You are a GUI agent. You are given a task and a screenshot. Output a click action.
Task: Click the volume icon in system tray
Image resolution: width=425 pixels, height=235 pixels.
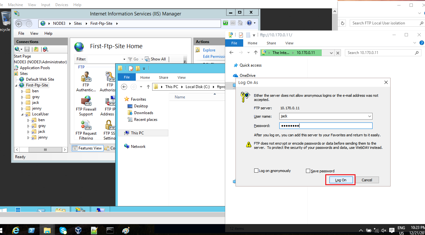coord(384,230)
